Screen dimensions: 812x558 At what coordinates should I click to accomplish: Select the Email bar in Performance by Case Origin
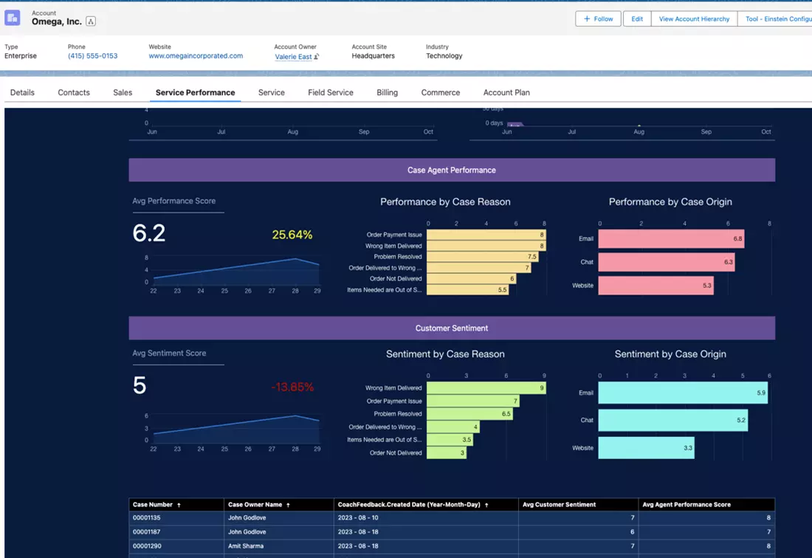pyautogui.click(x=671, y=238)
